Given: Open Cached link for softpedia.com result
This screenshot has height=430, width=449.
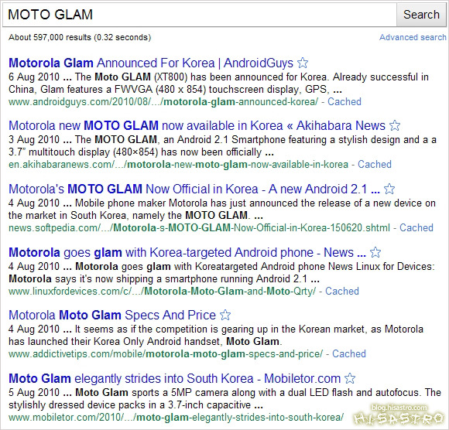Looking at the screenshot, I should pyautogui.click(x=416, y=227).
